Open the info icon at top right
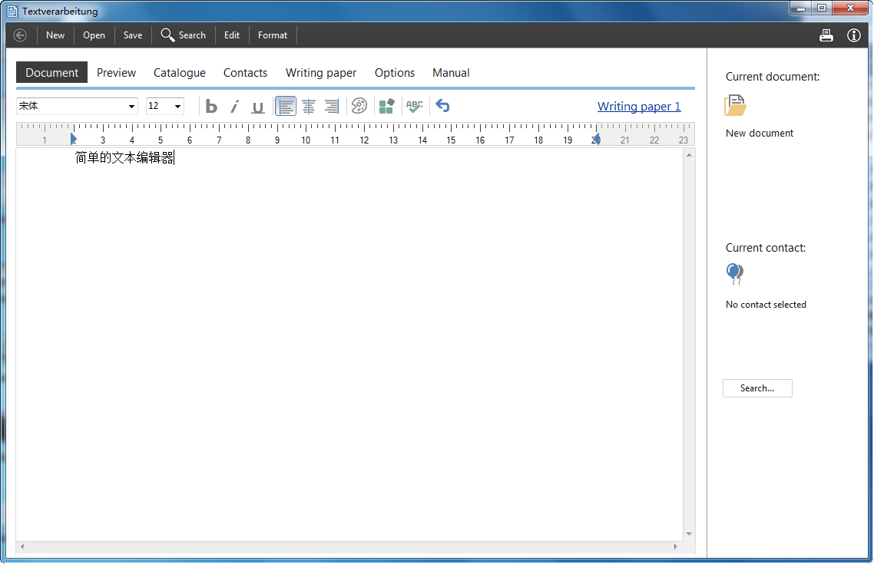Image resolution: width=874 pixels, height=564 pixels. click(x=854, y=35)
